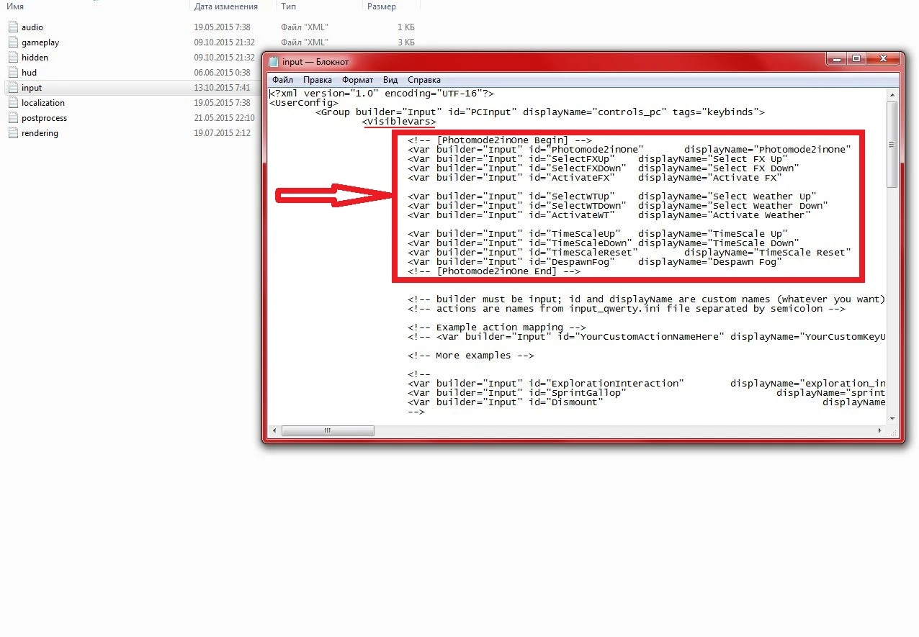This screenshot has height=637, width=919.
Task: Click input file date 13.10.2015 7:41
Action: point(222,88)
